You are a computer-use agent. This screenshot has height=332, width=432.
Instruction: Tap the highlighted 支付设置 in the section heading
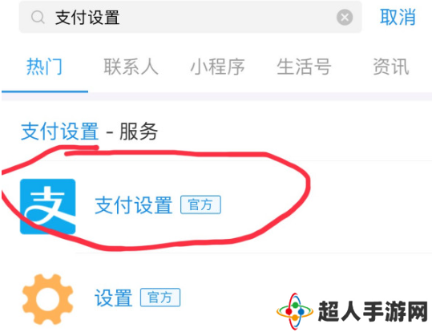60,132
